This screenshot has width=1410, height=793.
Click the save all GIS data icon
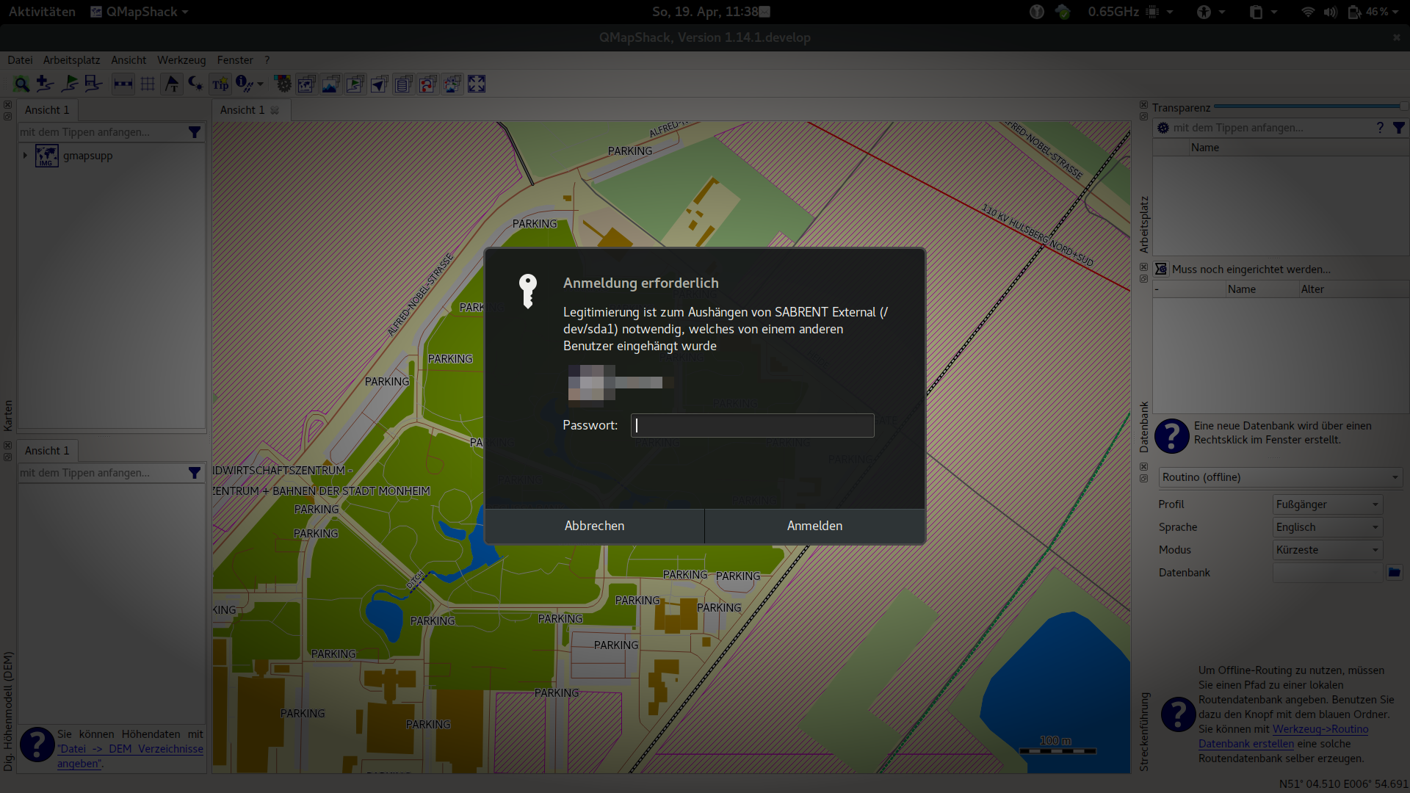pyautogui.click(x=93, y=84)
